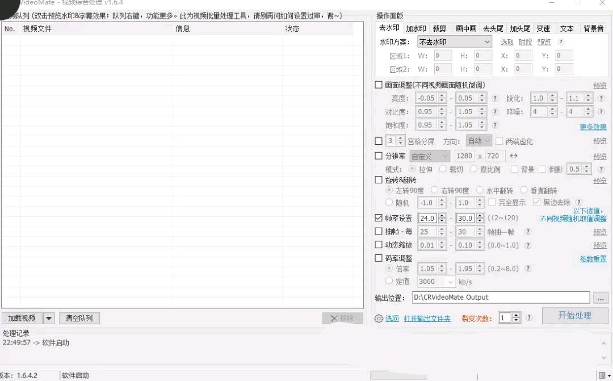The height and width of the screenshot is (381, 613).
Task: Click the 输出位置 path input field
Action: [x=501, y=298]
